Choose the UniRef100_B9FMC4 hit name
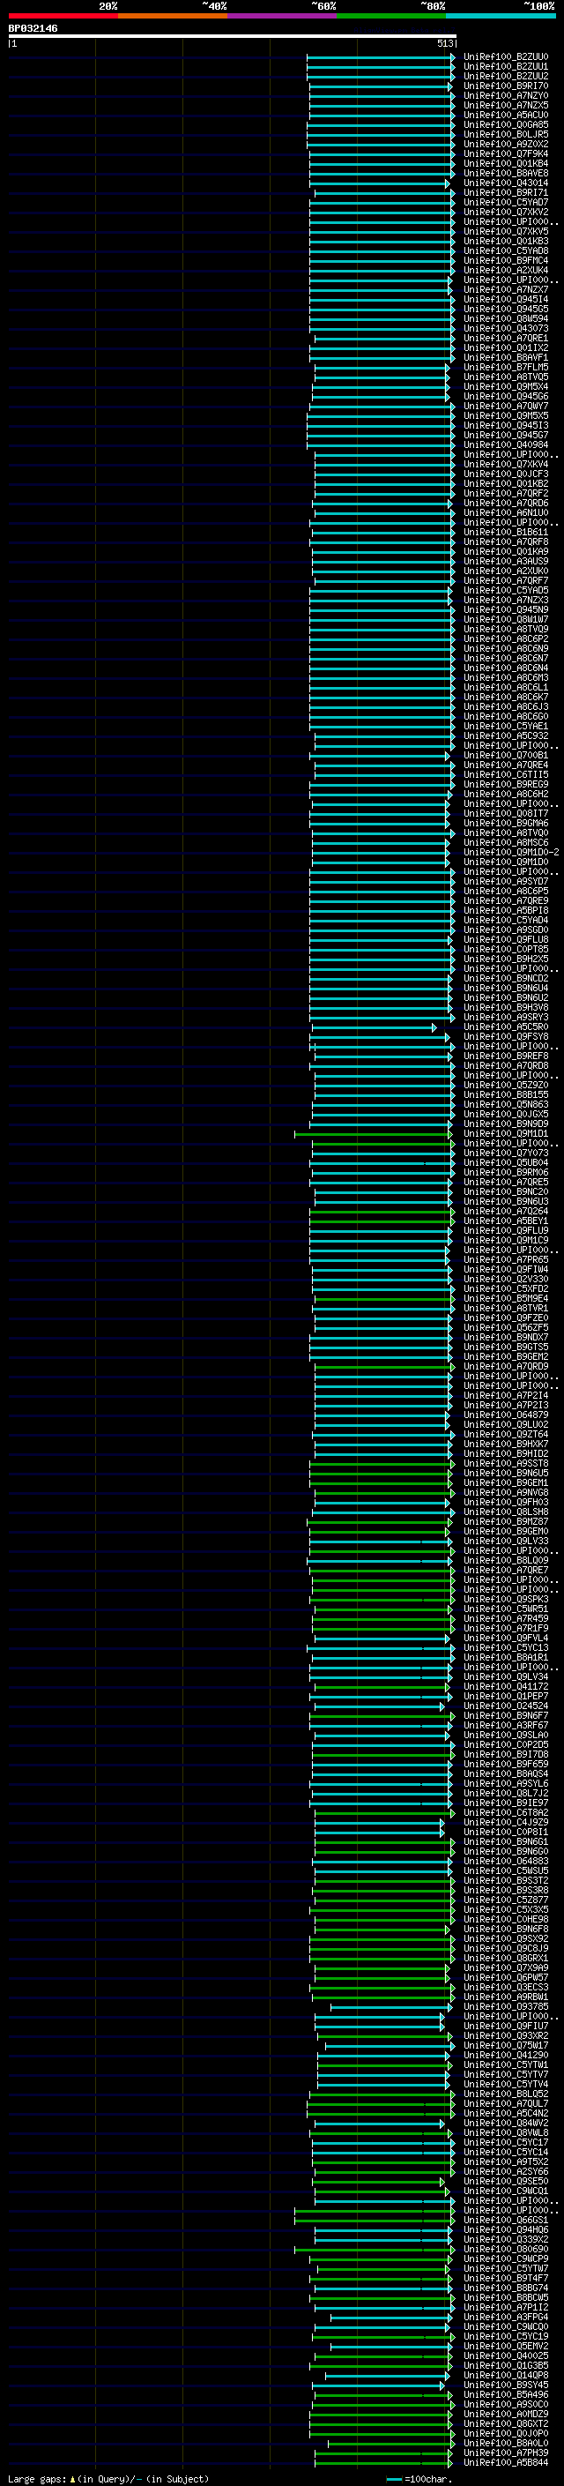Screen dimensions: 564x2486 [506, 260]
